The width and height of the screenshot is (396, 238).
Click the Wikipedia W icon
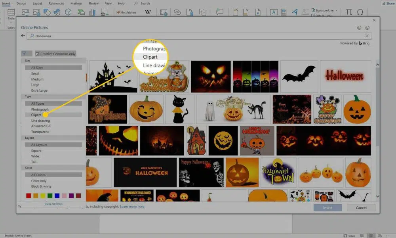(x=148, y=12)
